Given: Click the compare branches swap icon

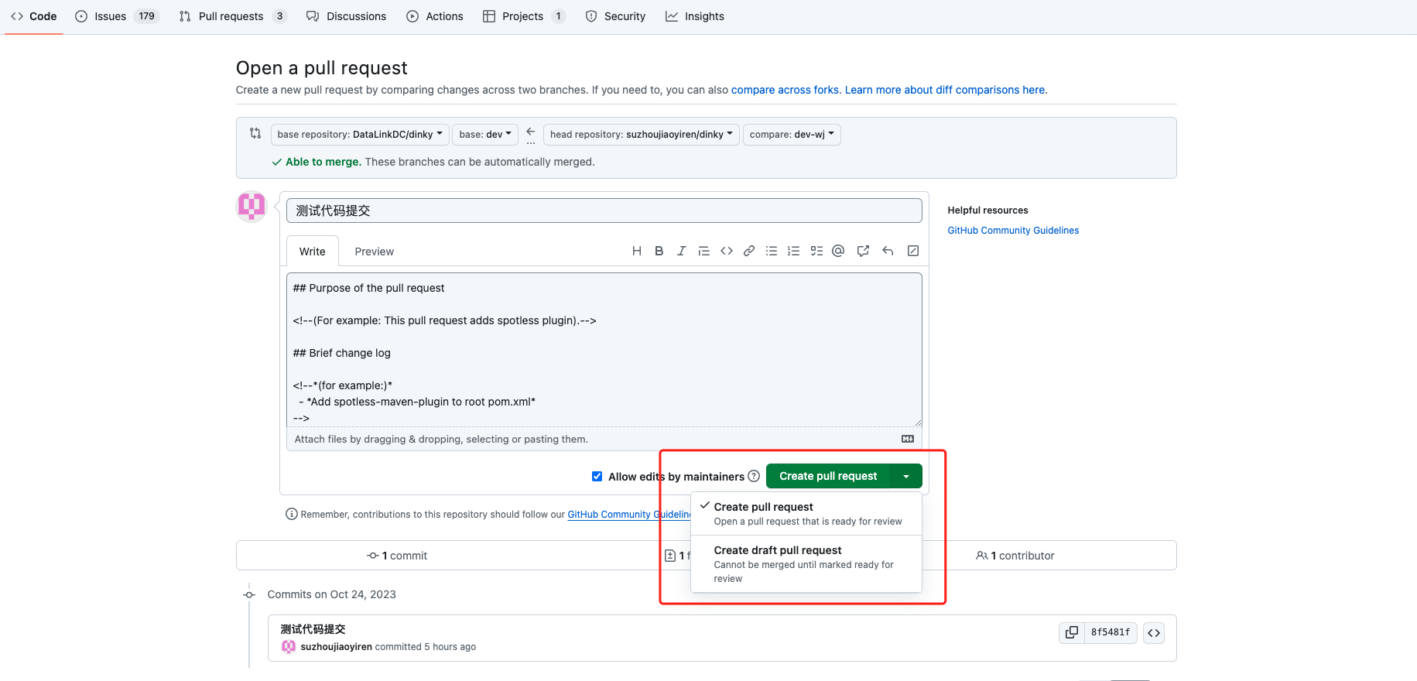Looking at the screenshot, I should pos(255,133).
